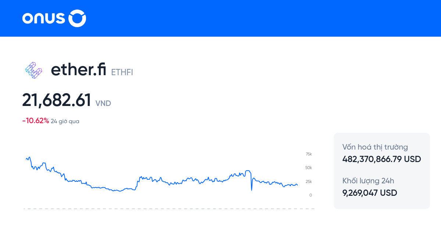This screenshot has width=441, height=231.
Task: Click the ONUS circular logo icon
Action: coord(78,18)
